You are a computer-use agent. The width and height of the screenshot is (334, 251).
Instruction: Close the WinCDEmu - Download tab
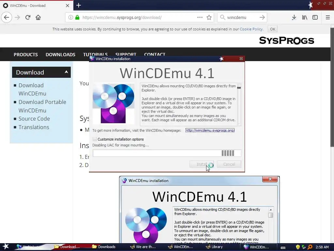coord(68,6)
